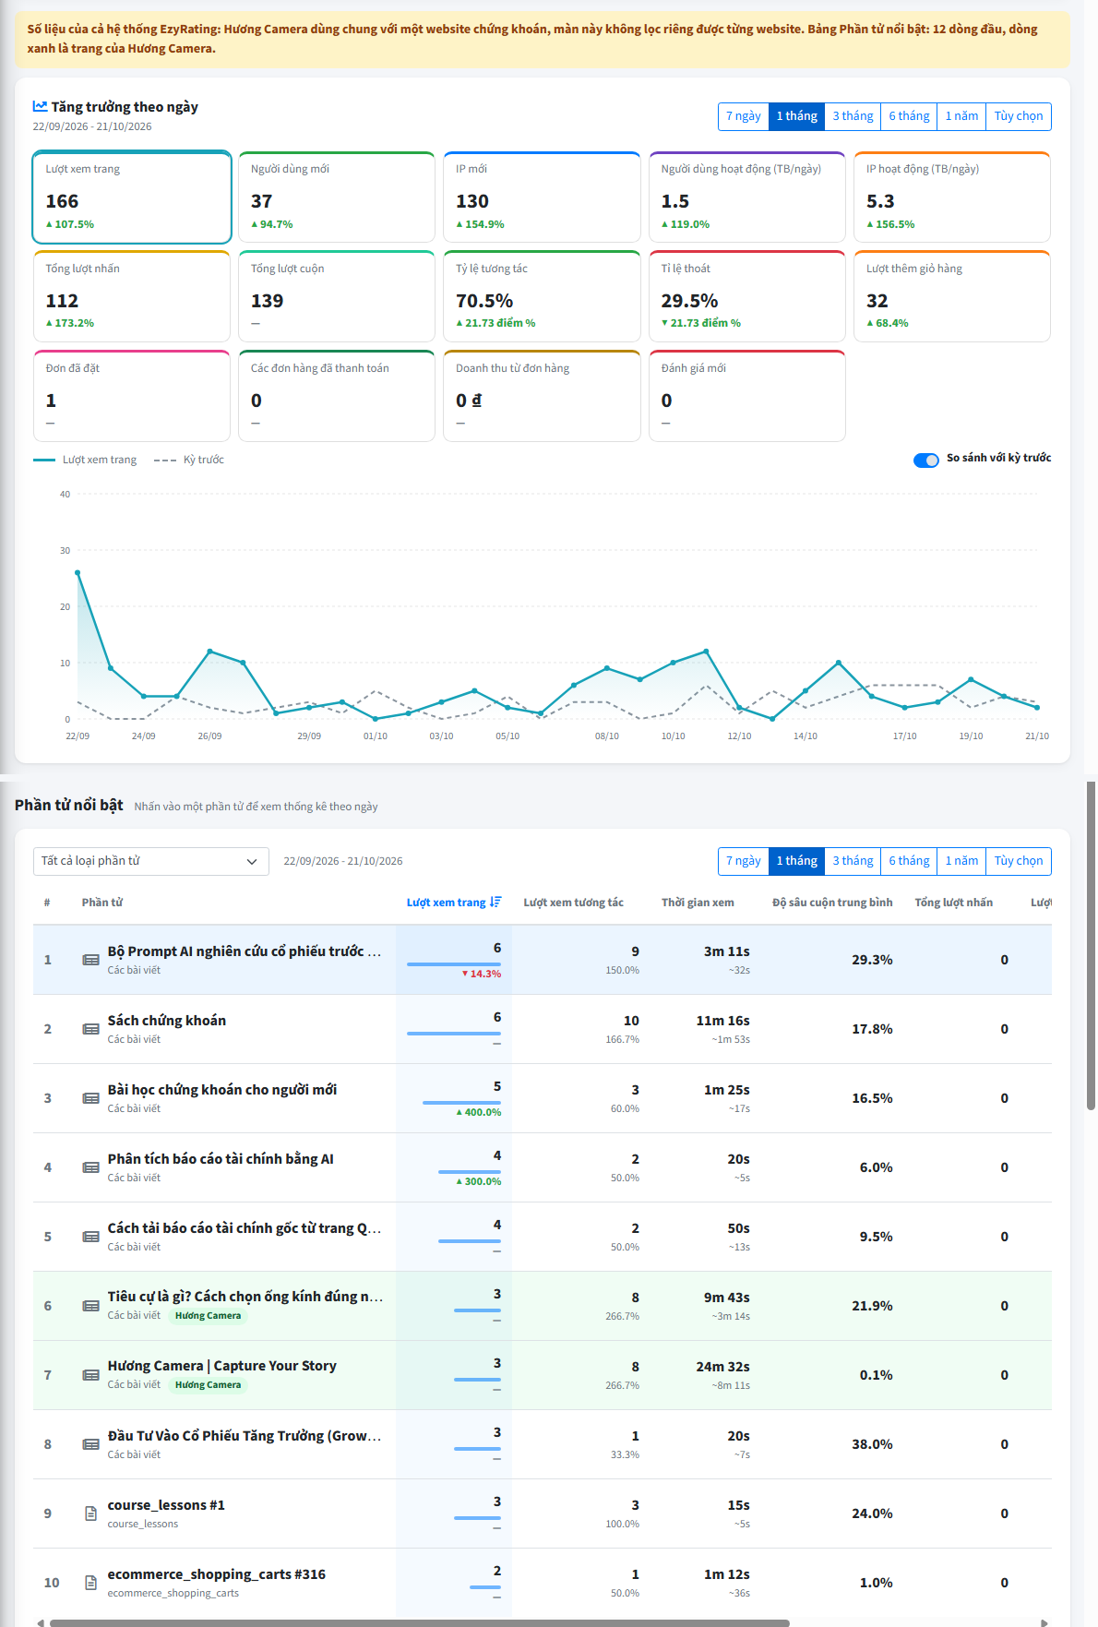Open Bộ Prompt AI nghiên cứu cổ phiếu row

click(x=543, y=960)
